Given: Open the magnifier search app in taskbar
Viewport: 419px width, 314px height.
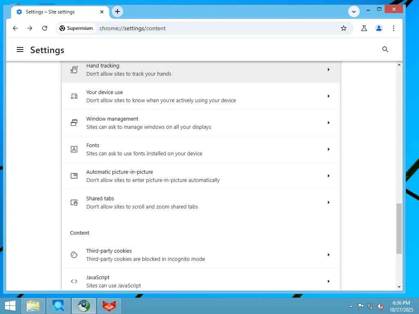Looking at the screenshot, I should point(58,306).
